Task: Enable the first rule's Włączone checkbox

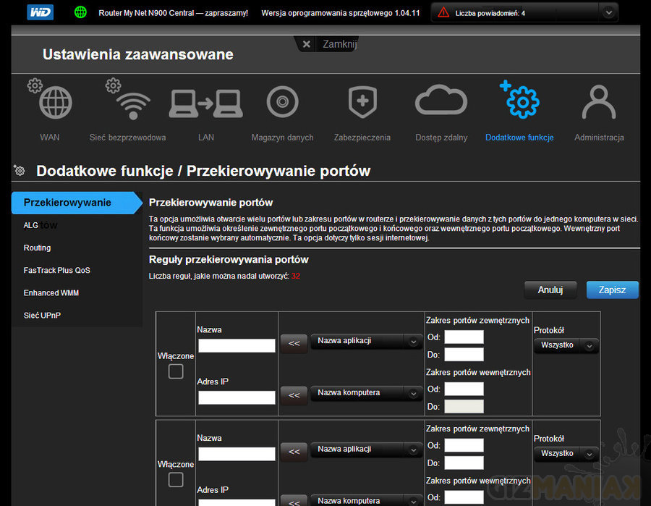Action: pyautogui.click(x=176, y=371)
